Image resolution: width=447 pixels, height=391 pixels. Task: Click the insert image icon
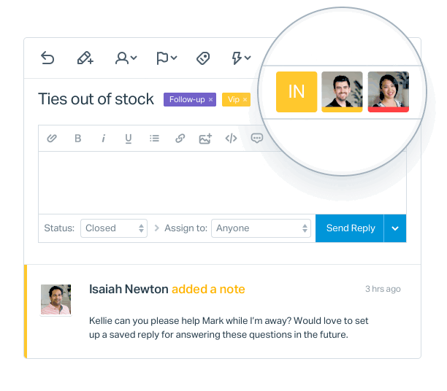point(205,139)
